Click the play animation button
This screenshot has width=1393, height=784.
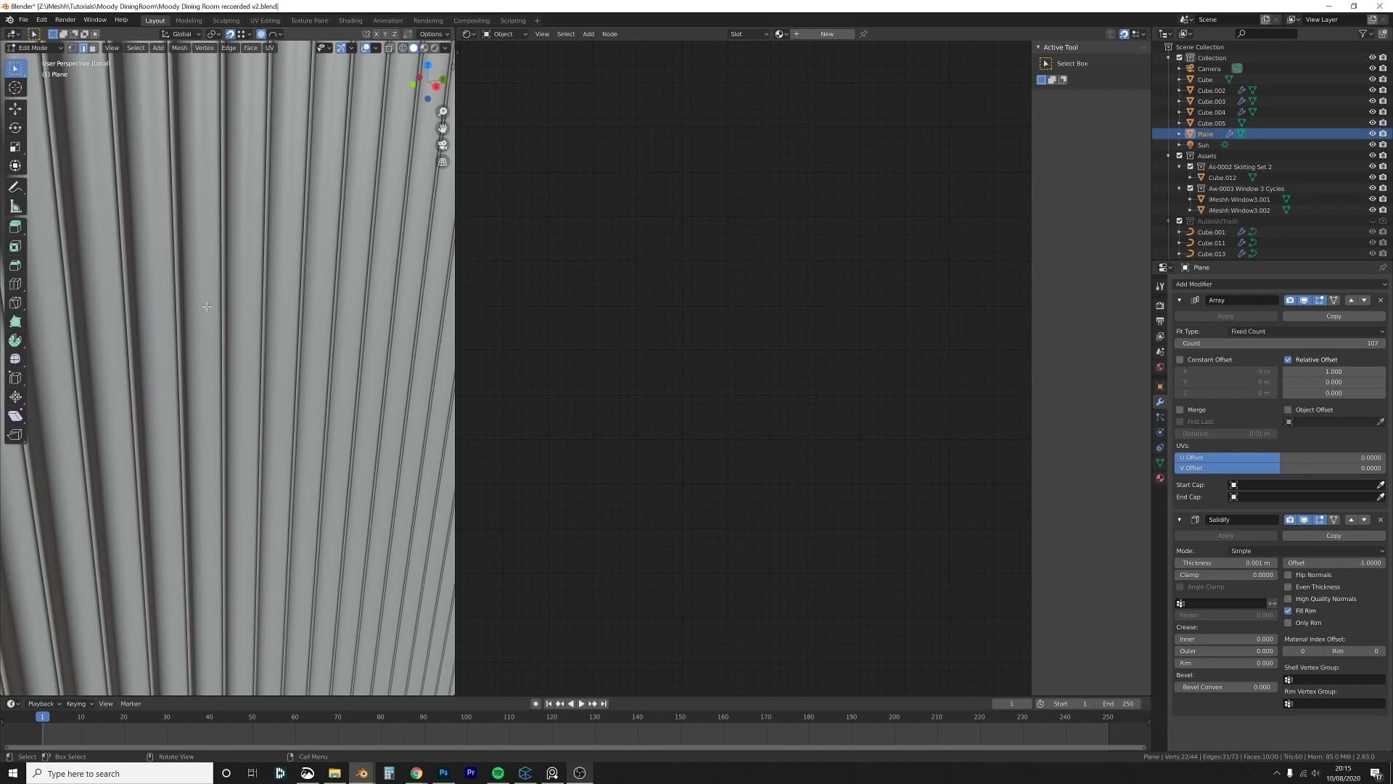(x=581, y=704)
